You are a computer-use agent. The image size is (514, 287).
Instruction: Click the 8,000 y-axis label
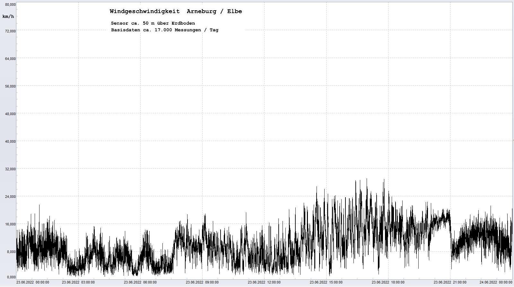11,251
